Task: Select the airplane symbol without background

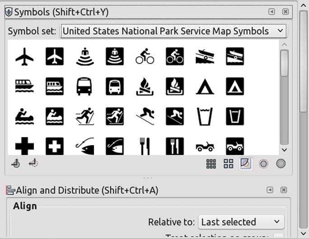Action: (x=24, y=57)
